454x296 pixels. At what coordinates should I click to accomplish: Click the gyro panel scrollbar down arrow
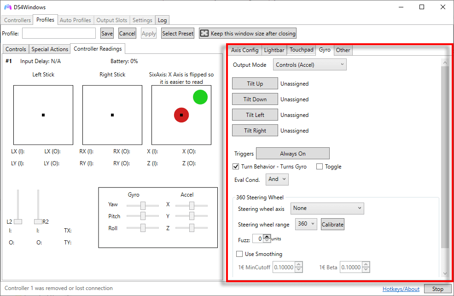[445, 273]
